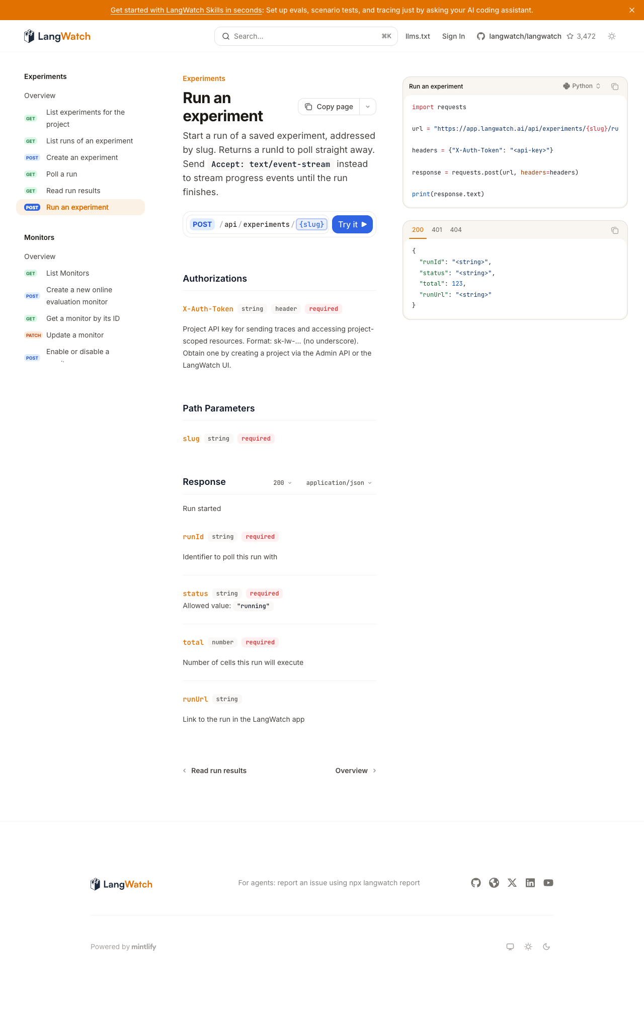The height and width of the screenshot is (1010, 644).
Task: Click the play arrow in Try it
Action: point(364,224)
